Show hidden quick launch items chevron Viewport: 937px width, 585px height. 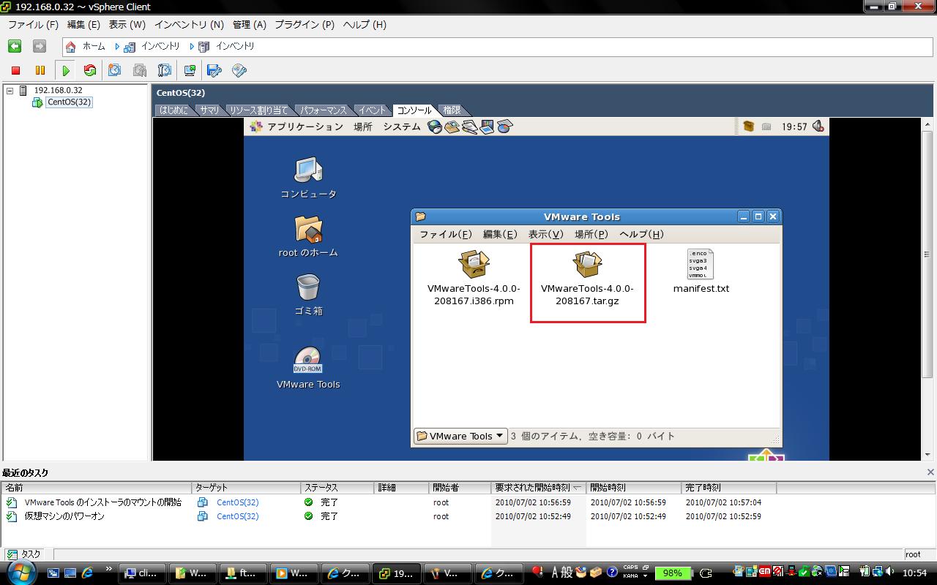tap(109, 569)
